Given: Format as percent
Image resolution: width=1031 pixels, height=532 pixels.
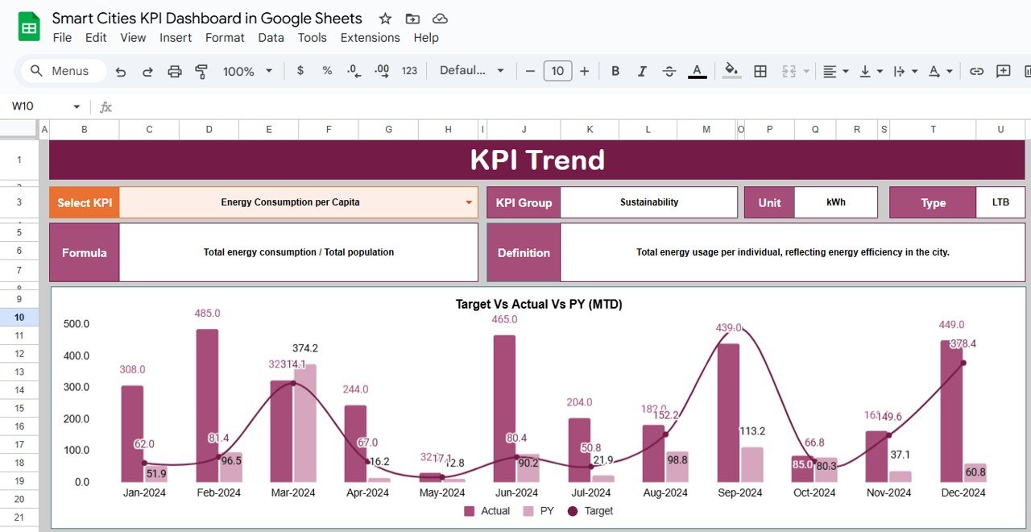Looking at the screenshot, I should pos(327,71).
